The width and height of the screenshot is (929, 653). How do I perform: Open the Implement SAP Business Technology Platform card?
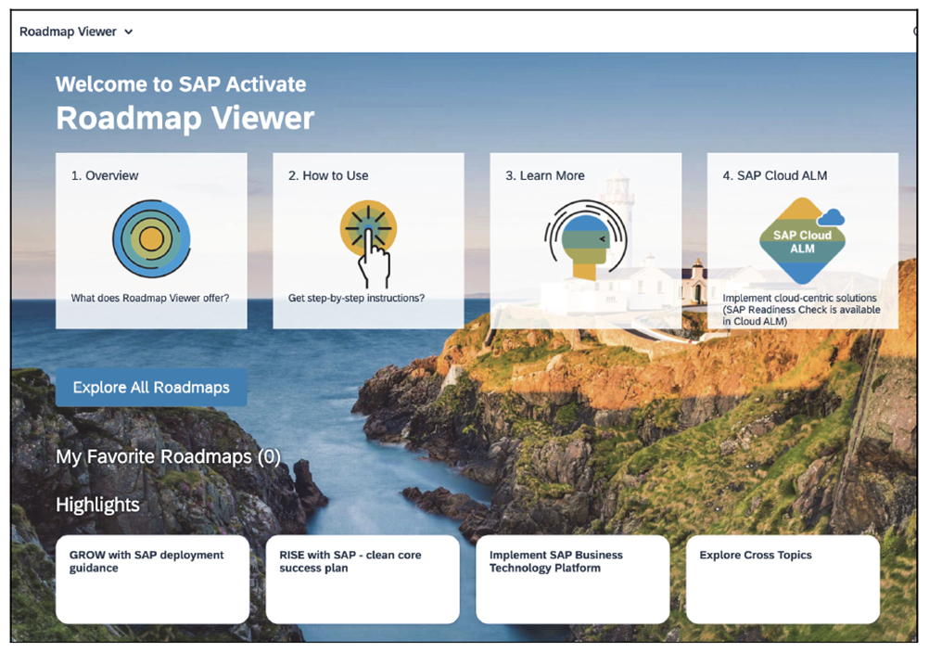tap(572, 579)
